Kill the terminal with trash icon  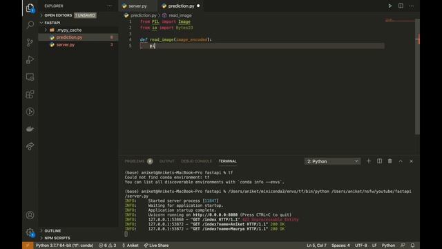pos(390,161)
